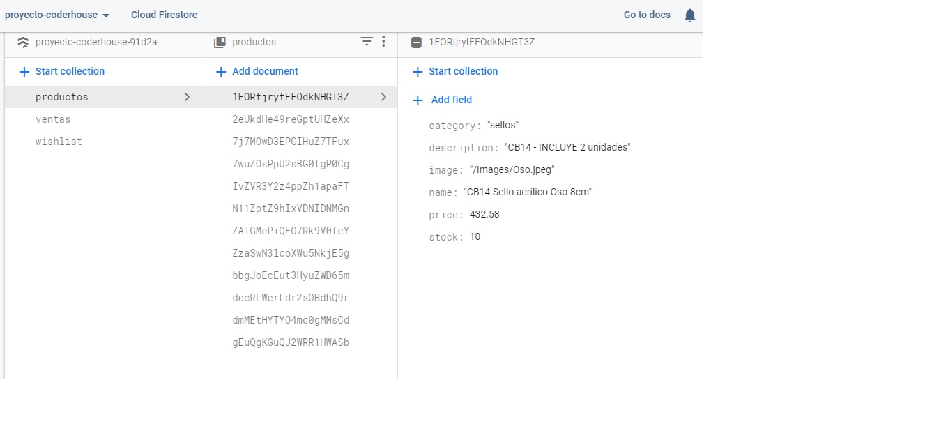Open the filter icon in productos panel
This screenshot has width=948, height=433.
click(x=367, y=41)
